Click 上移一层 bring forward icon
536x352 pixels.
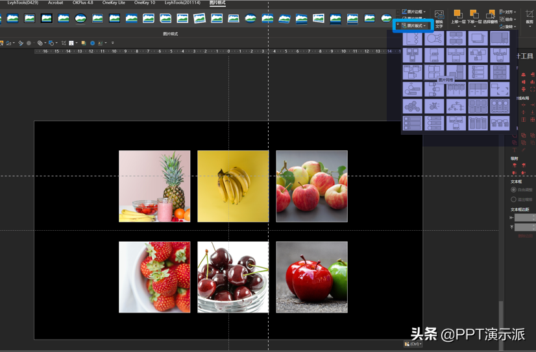point(457,18)
